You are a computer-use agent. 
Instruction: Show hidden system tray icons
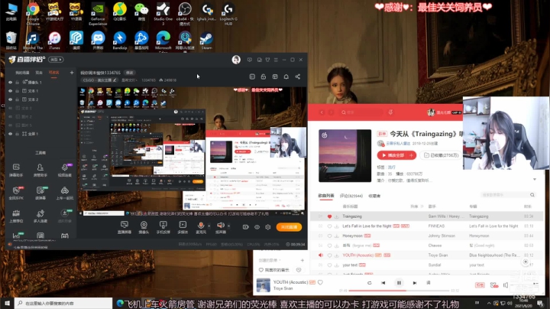point(489,303)
